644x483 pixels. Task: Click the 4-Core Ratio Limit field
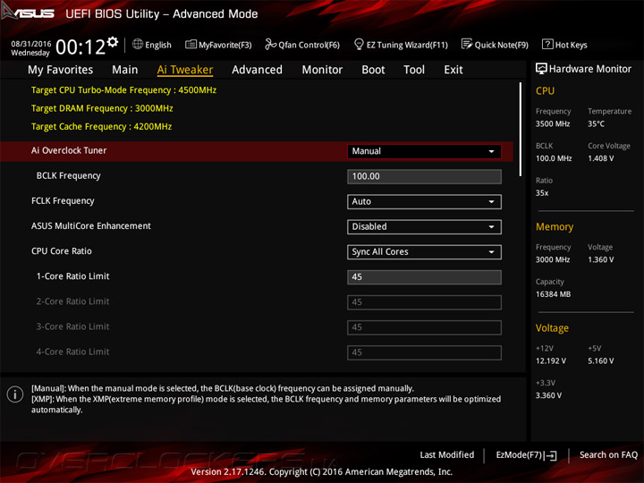(x=424, y=352)
